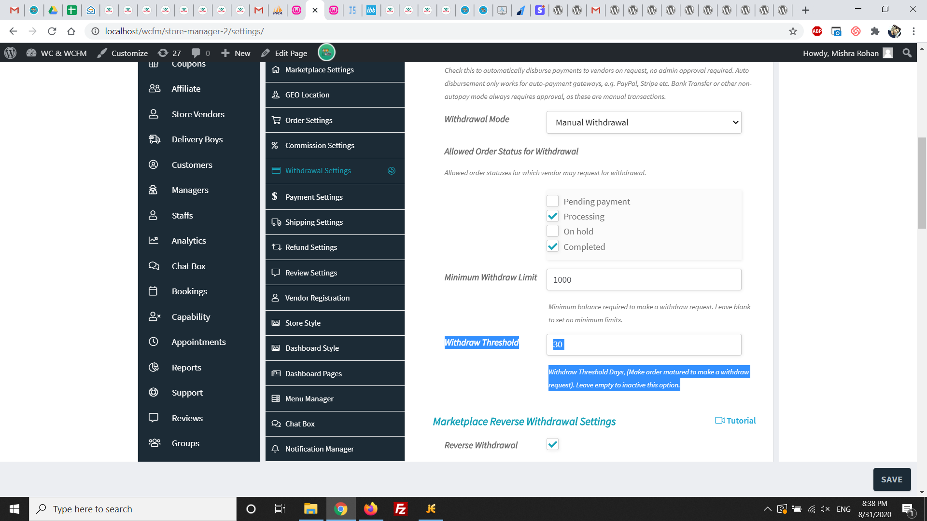Check the Pending payment checkbox
Image resolution: width=927 pixels, height=521 pixels.
[552, 201]
